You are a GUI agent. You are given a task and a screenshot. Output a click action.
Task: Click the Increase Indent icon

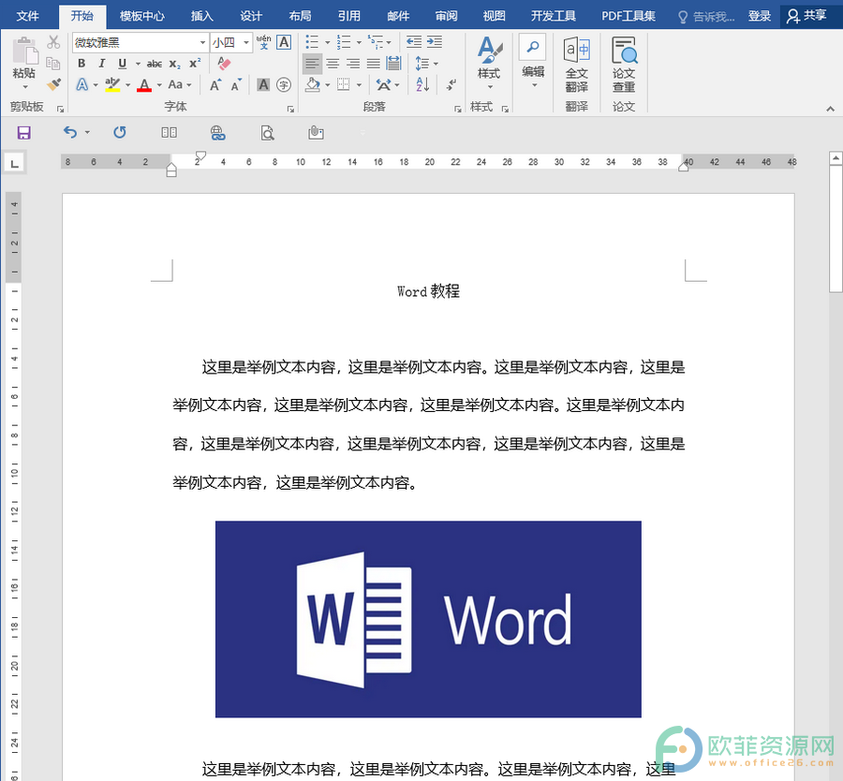coord(435,42)
